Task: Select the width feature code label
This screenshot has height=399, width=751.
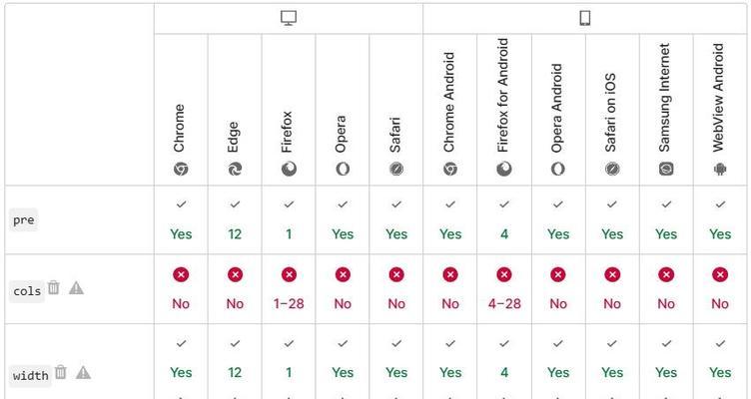Action: tap(31, 375)
